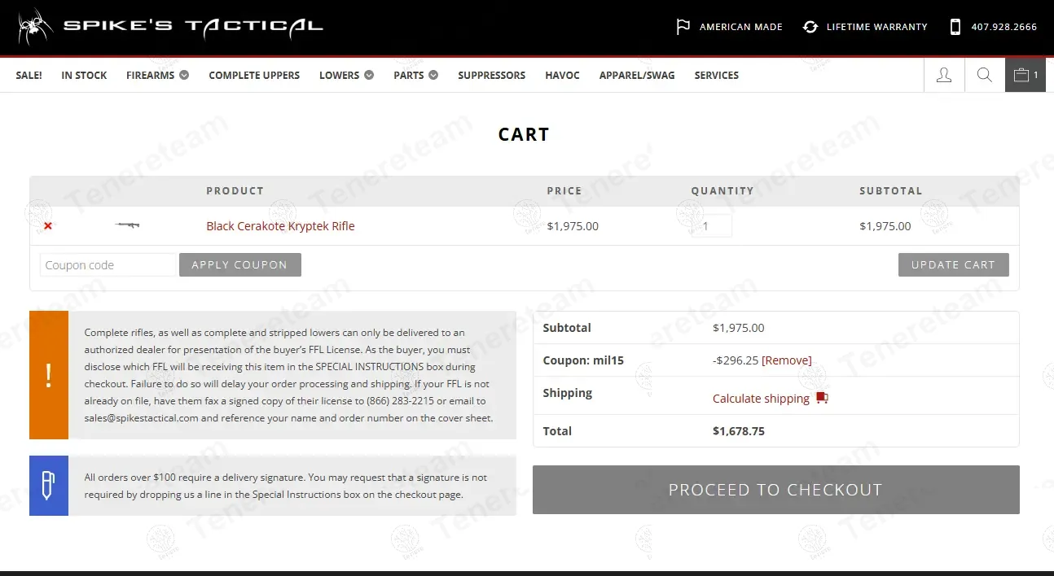Click Proceed to Checkout button
The width and height of the screenshot is (1054, 576).
[x=776, y=490]
